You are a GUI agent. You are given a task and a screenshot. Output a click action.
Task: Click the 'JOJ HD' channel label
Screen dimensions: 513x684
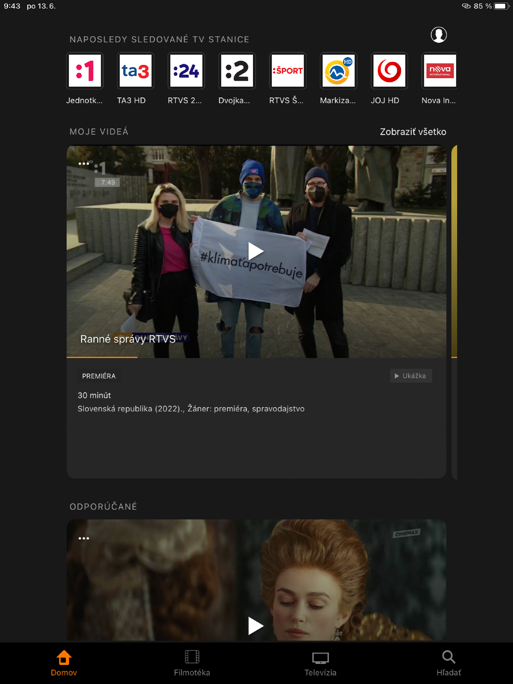(x=385, y=100)
